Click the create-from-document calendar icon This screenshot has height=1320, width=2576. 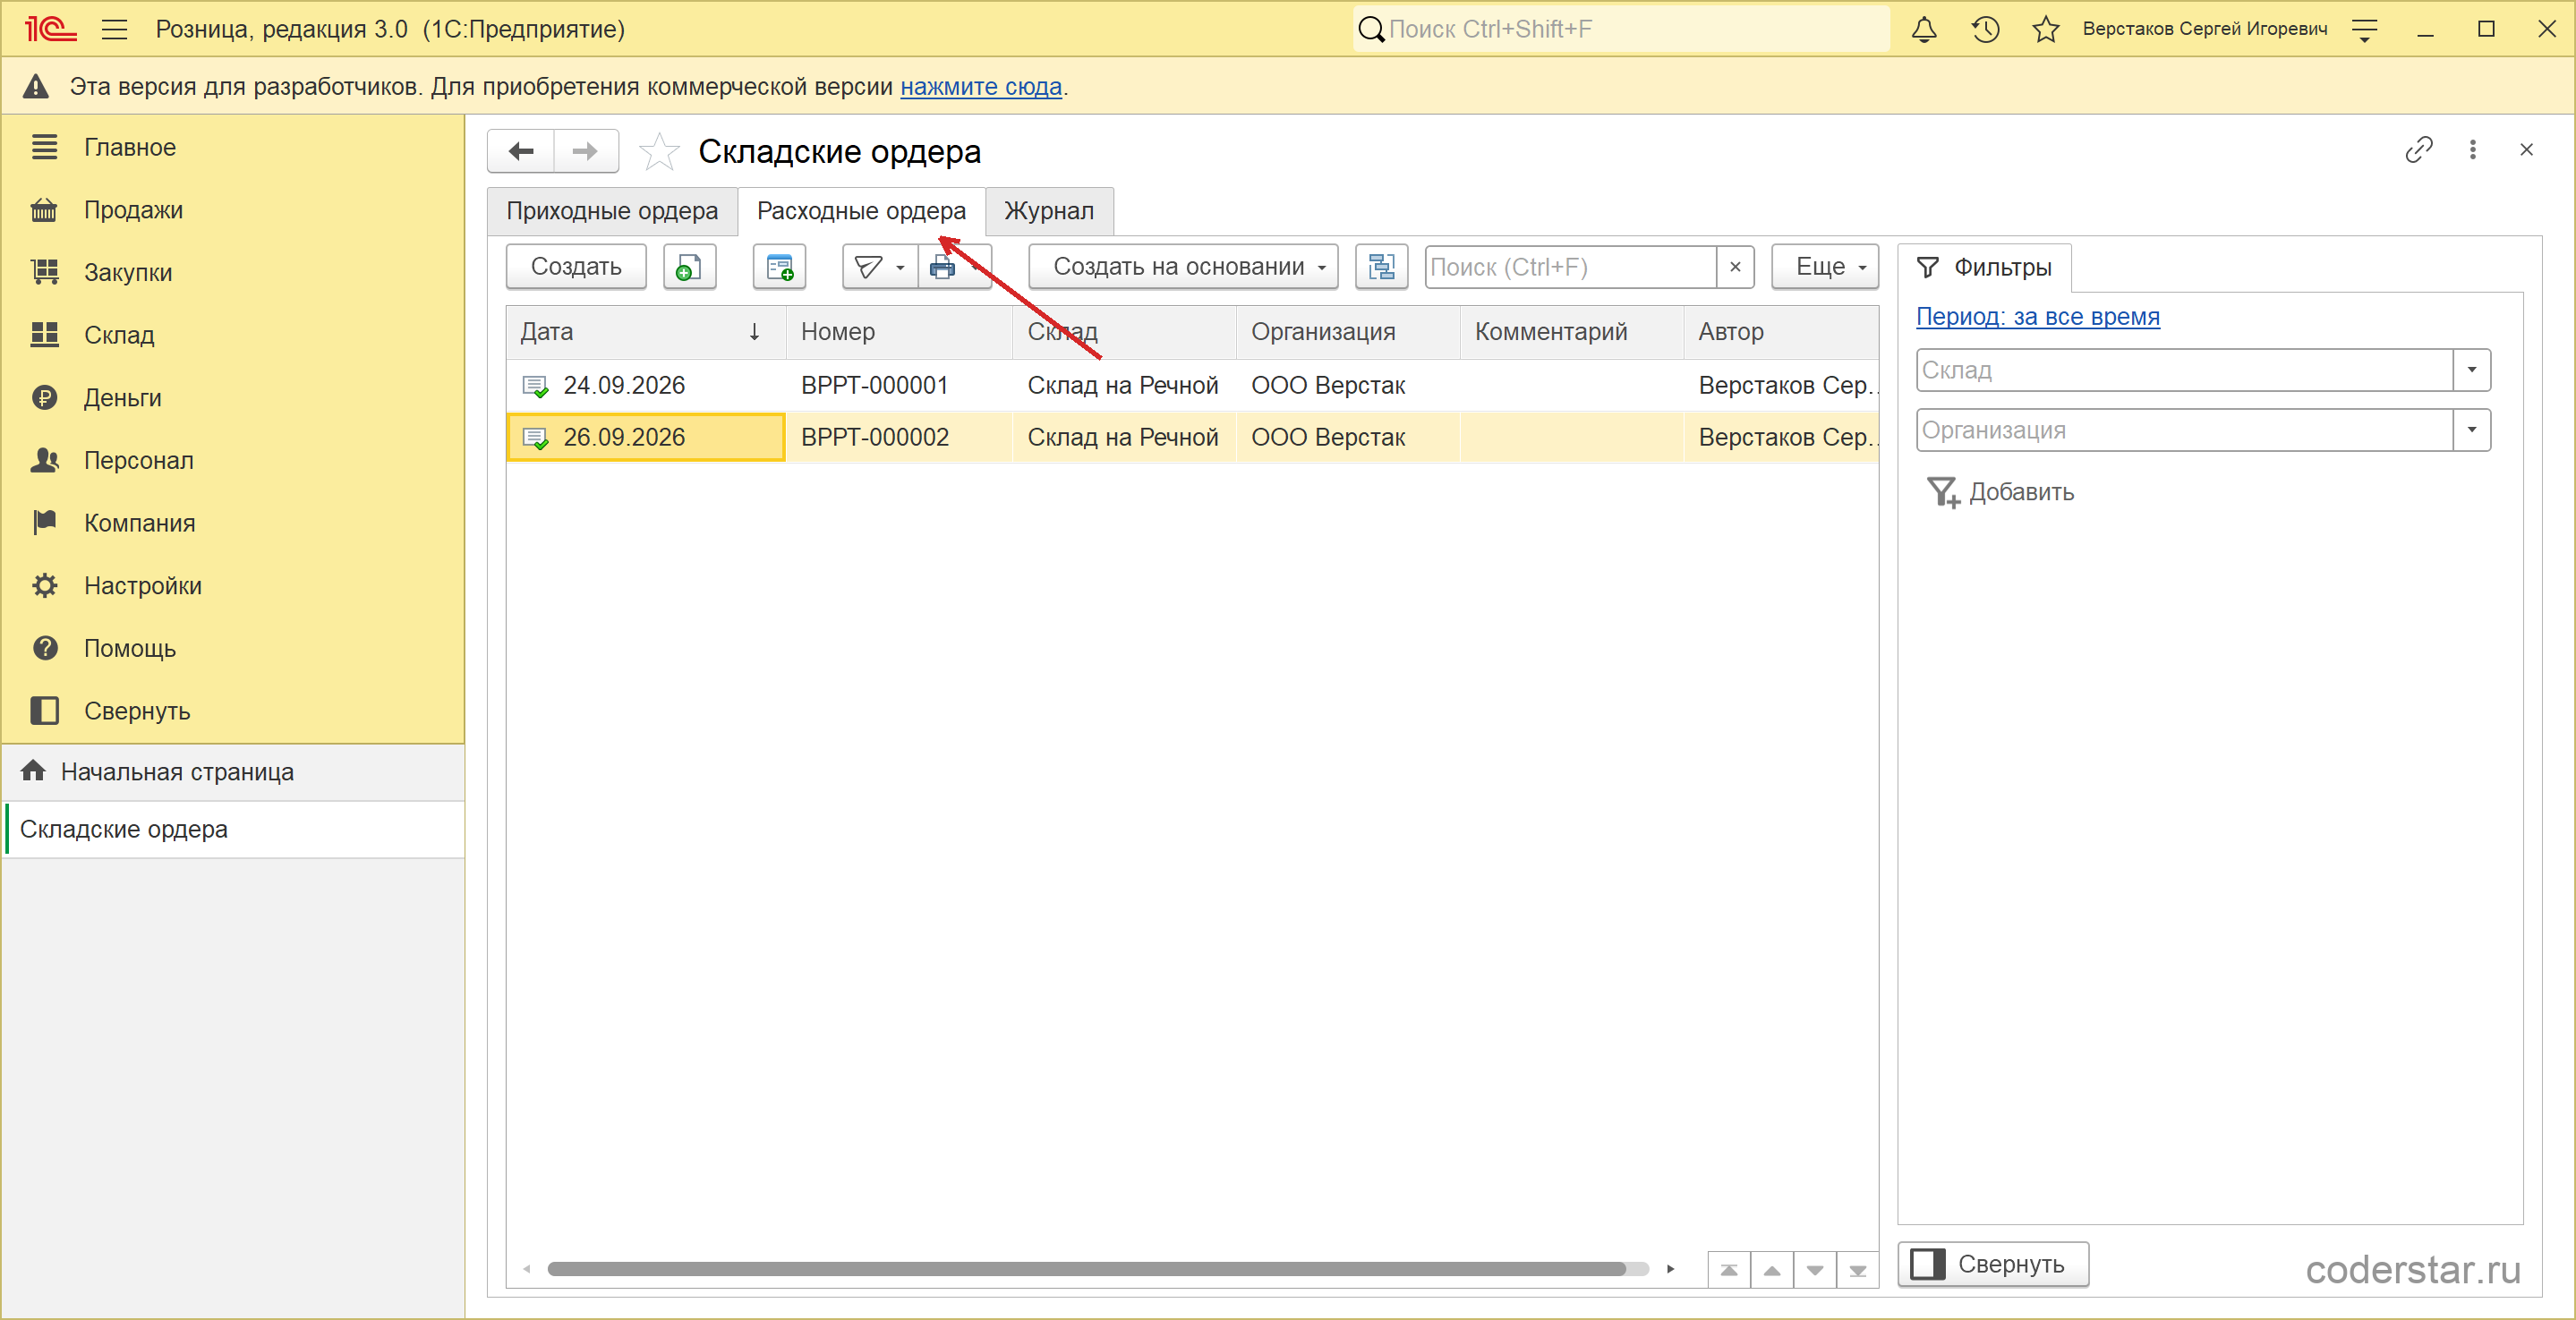click(779, 267)
